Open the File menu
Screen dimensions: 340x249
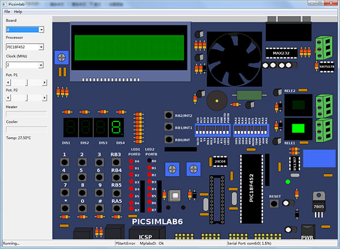tap(7, 12)
